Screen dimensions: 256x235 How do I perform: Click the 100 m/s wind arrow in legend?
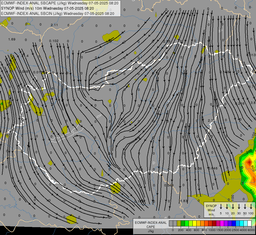[x=251, y=206]
